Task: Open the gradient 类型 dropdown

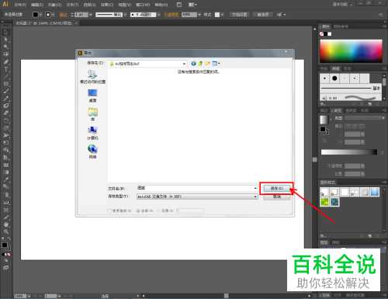Action: [x=365, y=118]
